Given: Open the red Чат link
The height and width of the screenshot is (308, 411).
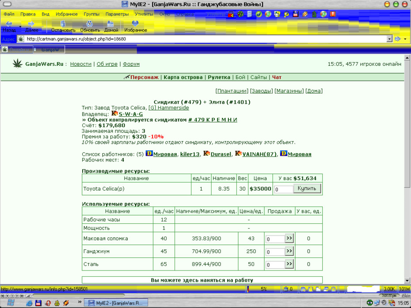Looking at the screenshot, I should coord(277,77).
